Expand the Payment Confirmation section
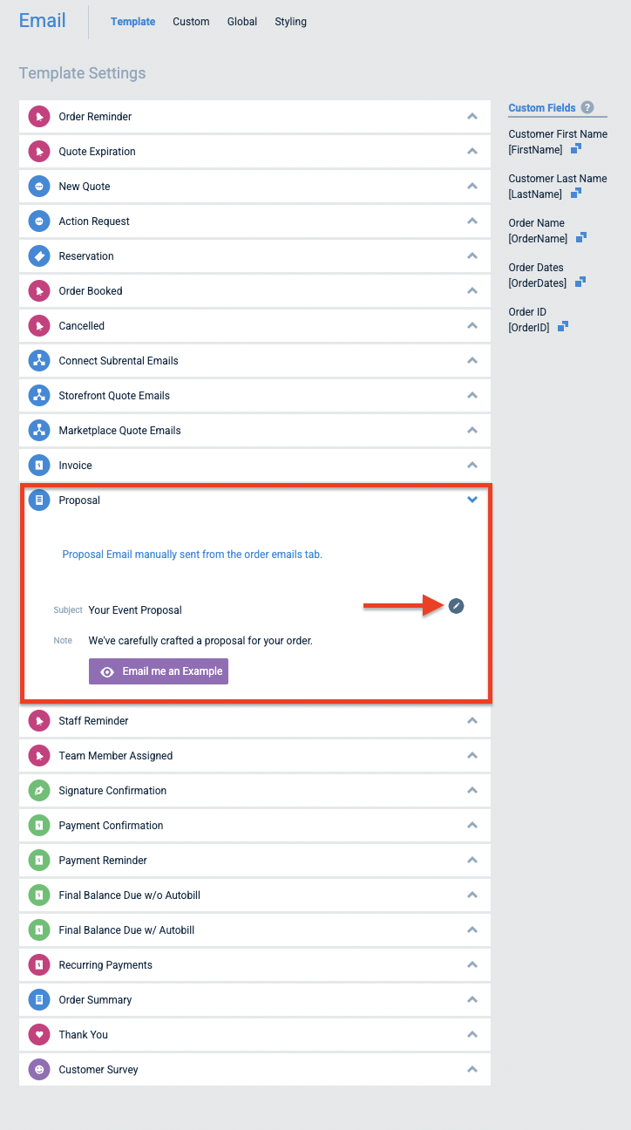 tap(472, 825)
